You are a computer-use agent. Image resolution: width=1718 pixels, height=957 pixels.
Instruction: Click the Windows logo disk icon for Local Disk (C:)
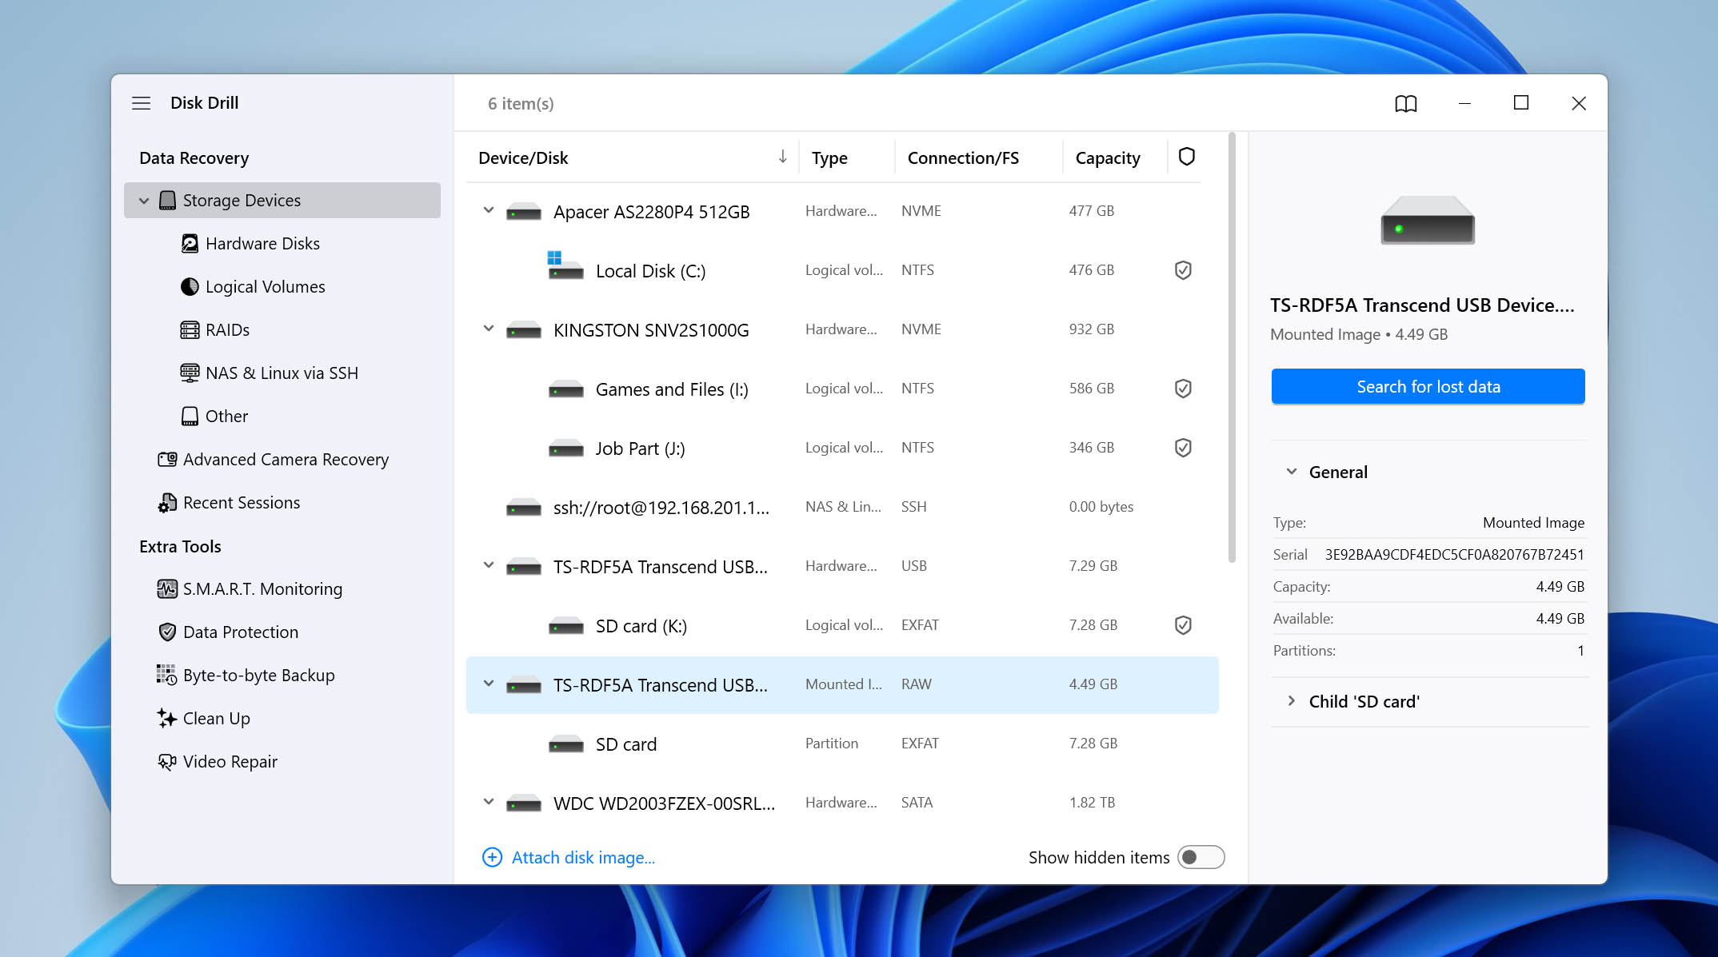point(565,265)
